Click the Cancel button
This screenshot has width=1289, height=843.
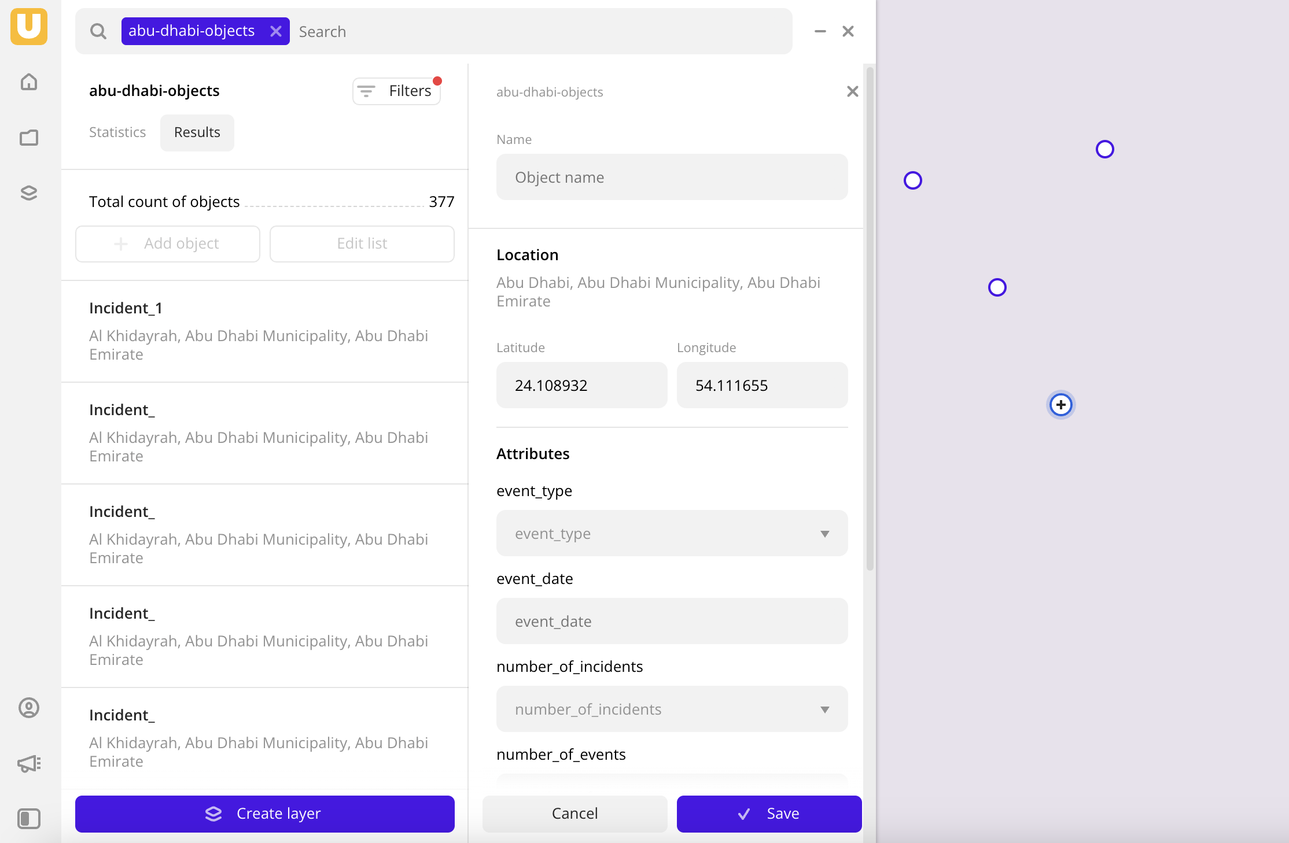575,814
